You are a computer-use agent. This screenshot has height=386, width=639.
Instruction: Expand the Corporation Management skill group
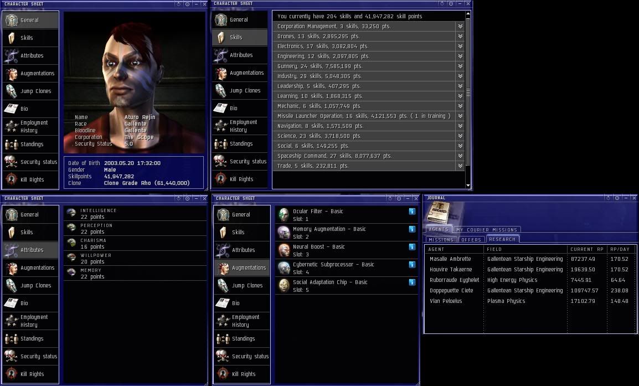(460, 26)
